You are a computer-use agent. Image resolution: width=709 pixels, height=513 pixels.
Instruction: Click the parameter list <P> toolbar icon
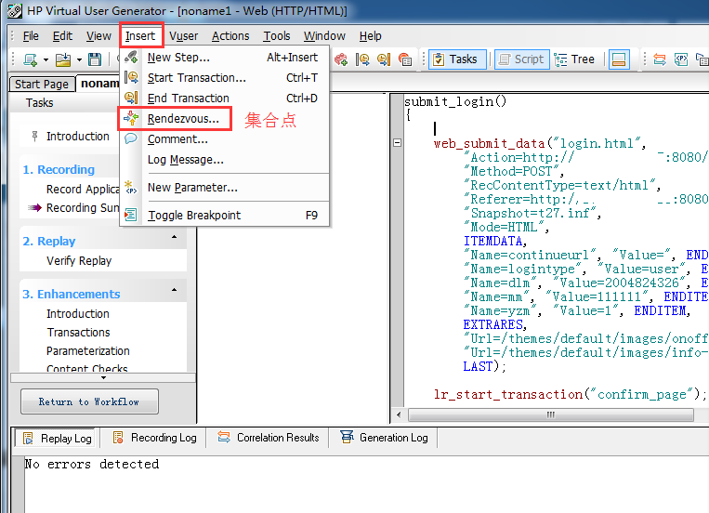(x=681, y=59)
